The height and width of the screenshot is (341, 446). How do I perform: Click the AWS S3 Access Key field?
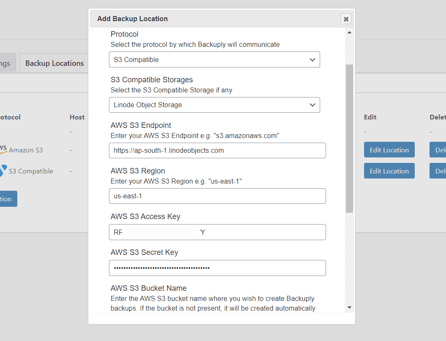point(217,232)
